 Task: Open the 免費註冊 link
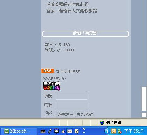65,115
